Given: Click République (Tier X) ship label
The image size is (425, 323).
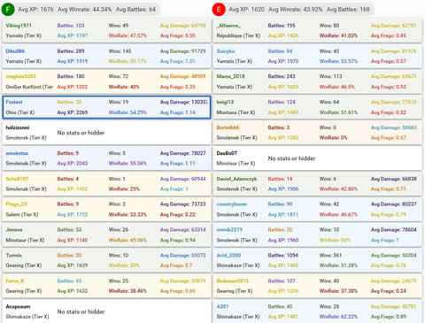Looking at the screenshot, I should [x=238, y=35].
